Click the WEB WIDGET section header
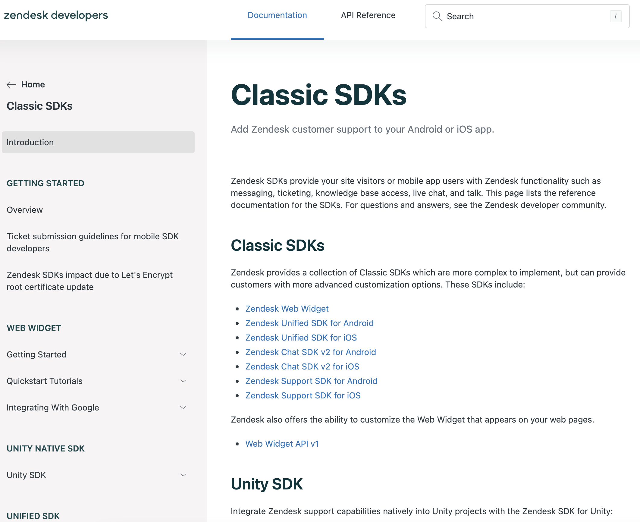This screenshot has width=640, height=522. 34,328
